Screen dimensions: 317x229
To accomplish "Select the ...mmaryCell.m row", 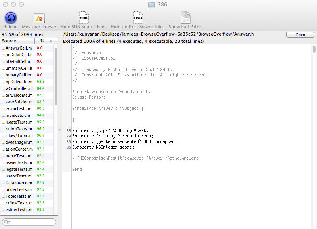I will click(27, 75).
